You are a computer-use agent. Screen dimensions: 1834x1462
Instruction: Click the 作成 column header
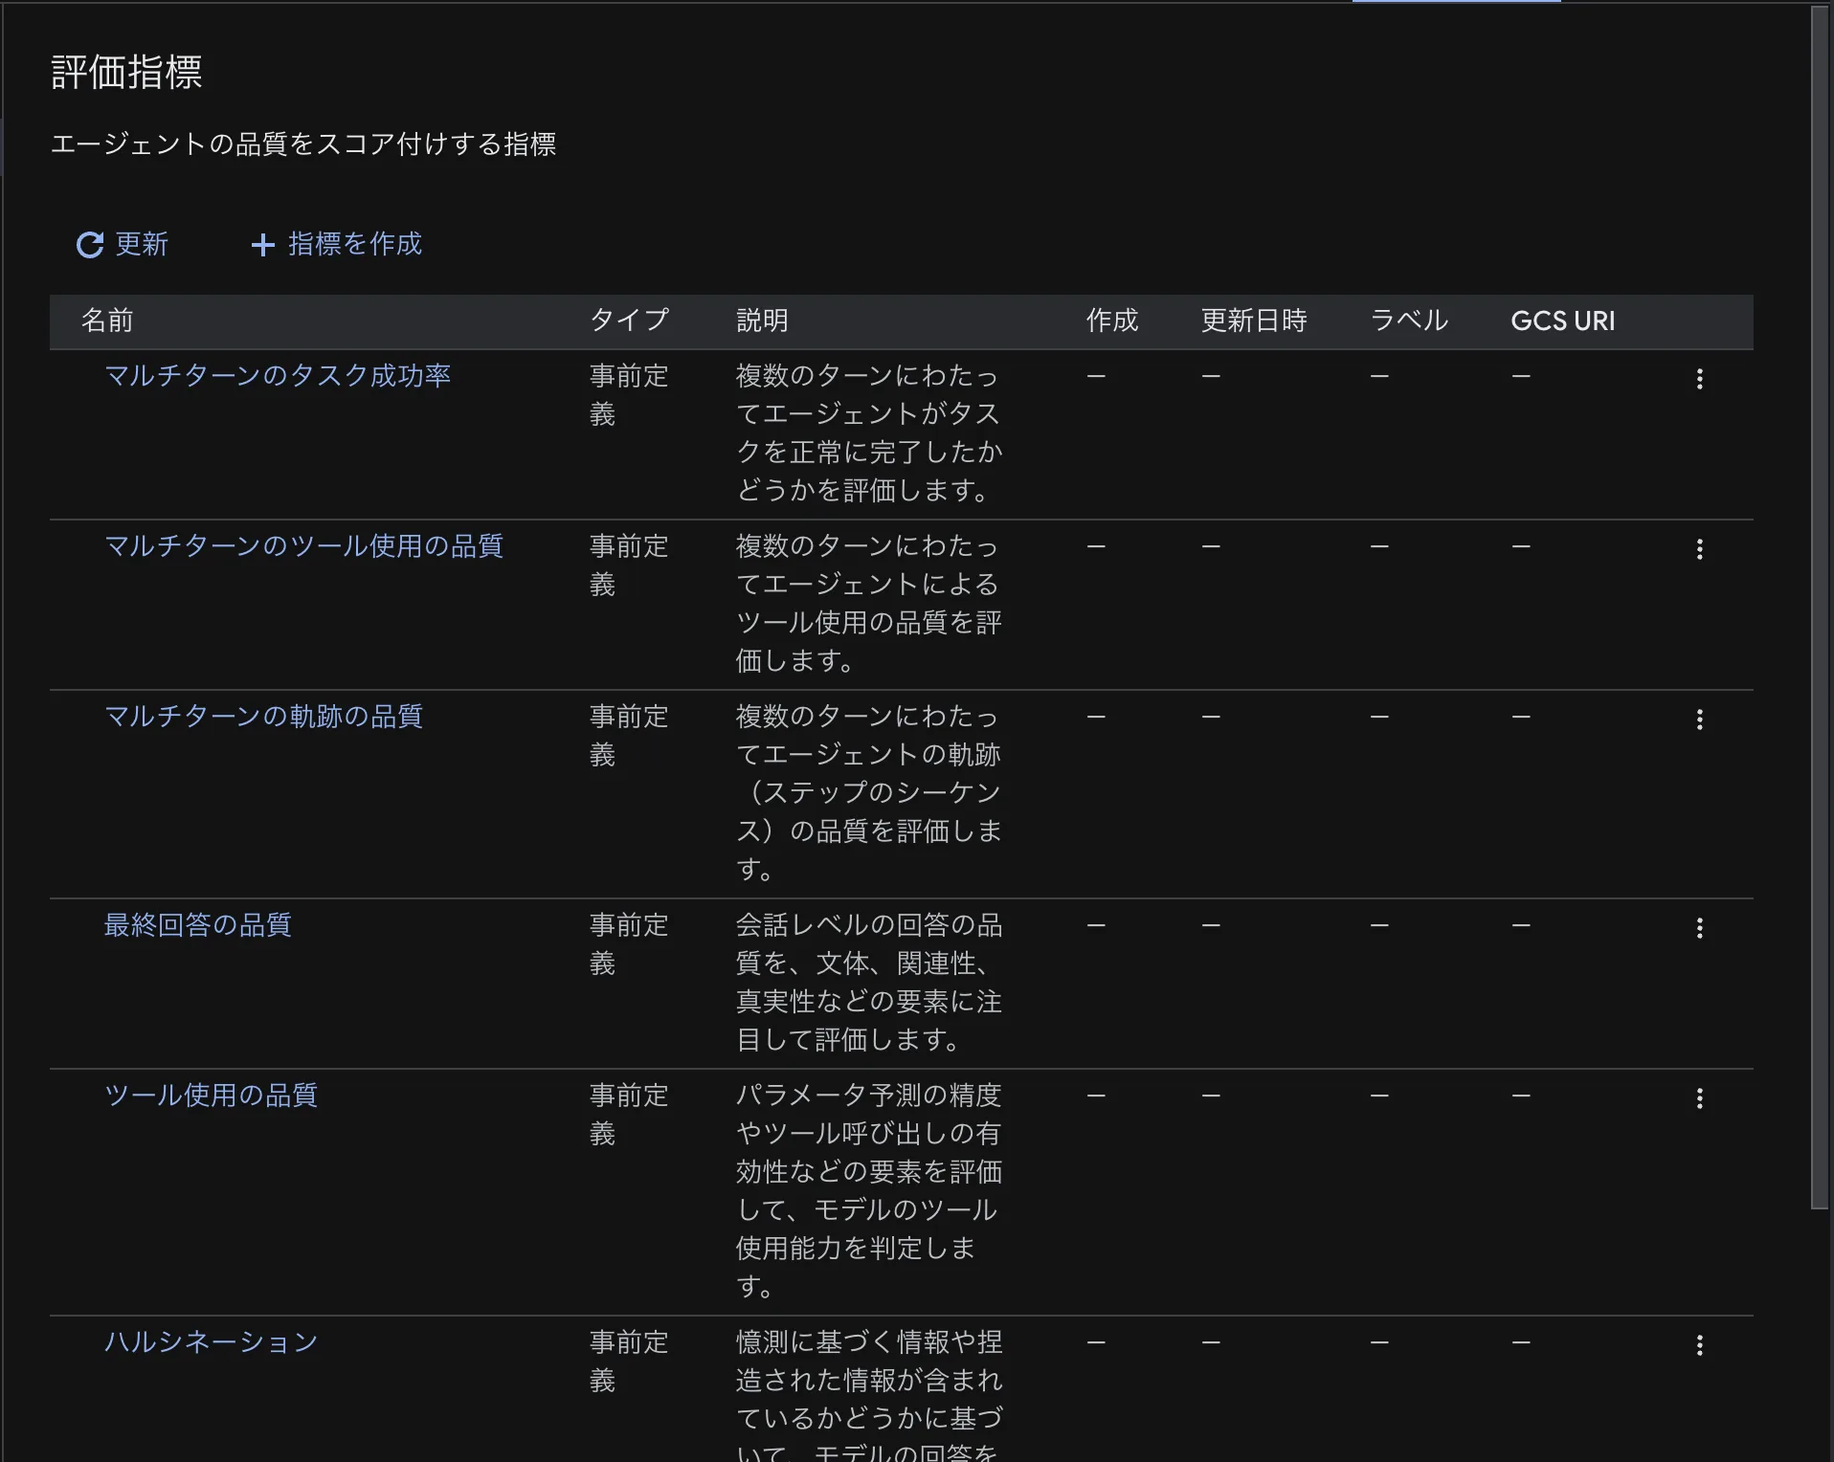[1112, 321]
